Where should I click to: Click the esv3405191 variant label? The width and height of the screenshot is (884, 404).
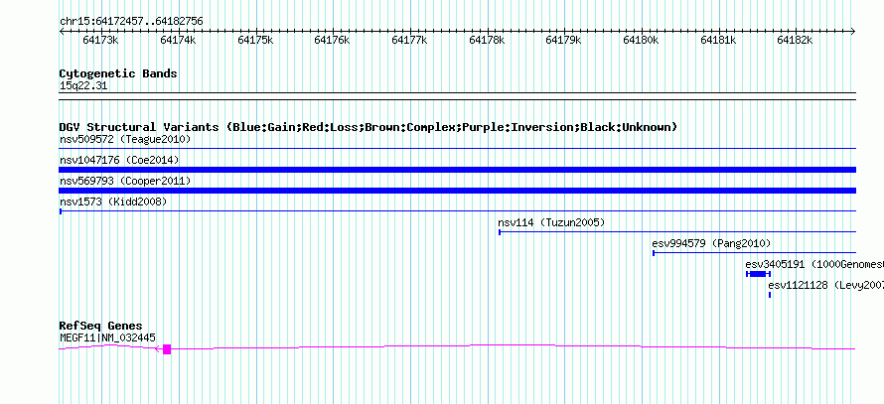click(814, 264)
